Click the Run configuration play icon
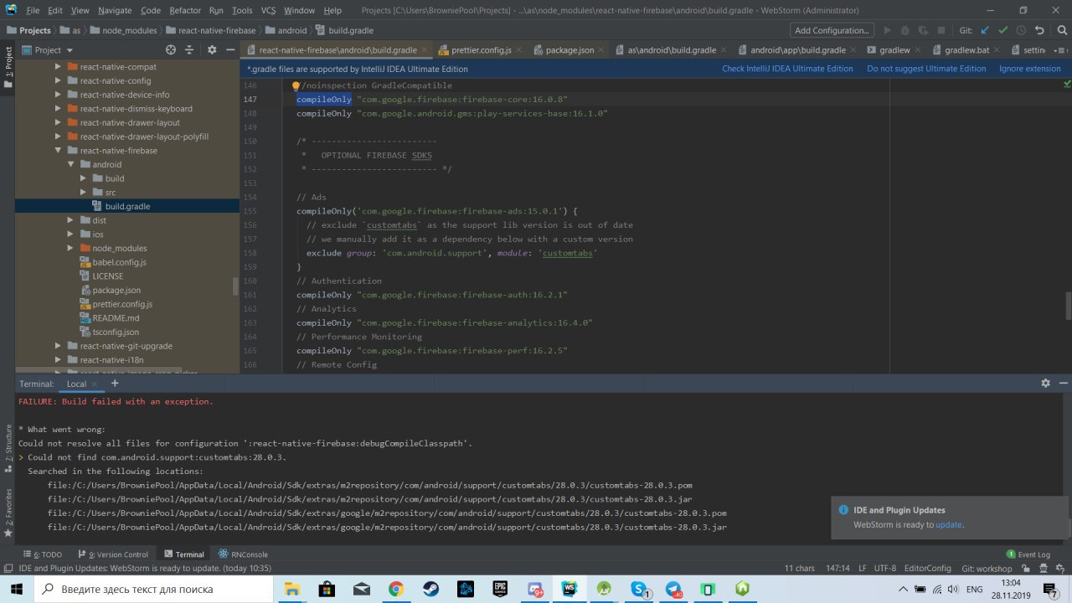The width and height of the screenshot is (1072, 603). click(x=888, y=30)
